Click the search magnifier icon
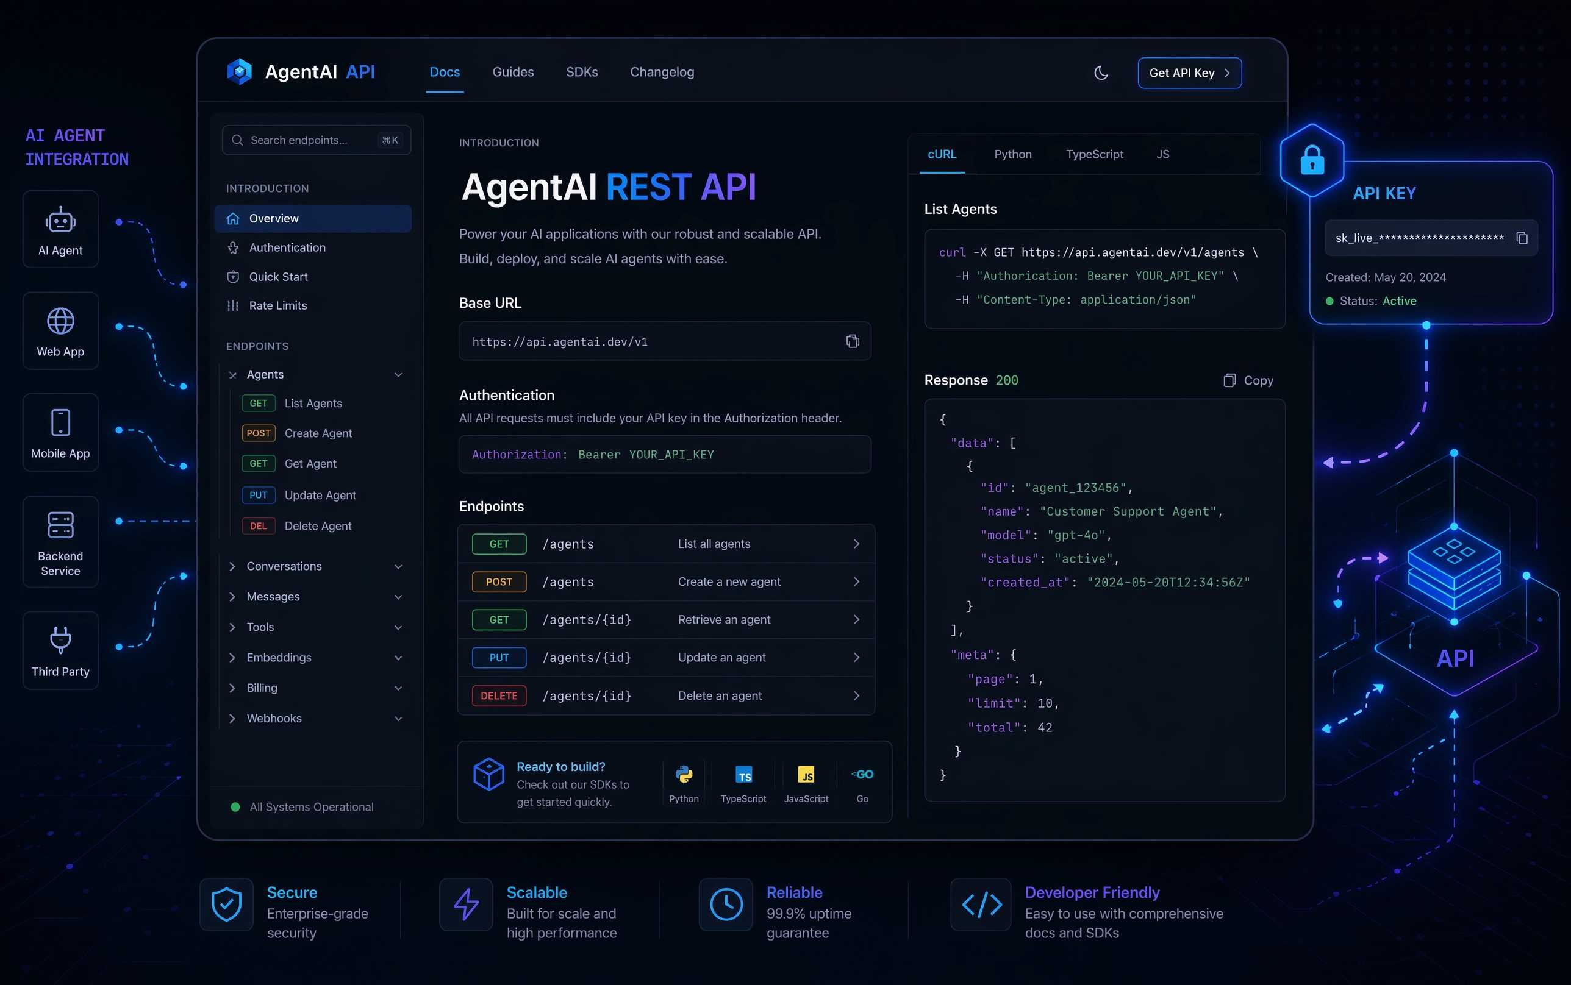Image resolution: width=1571 pixels, height=985 pixels. pos(237,140)
